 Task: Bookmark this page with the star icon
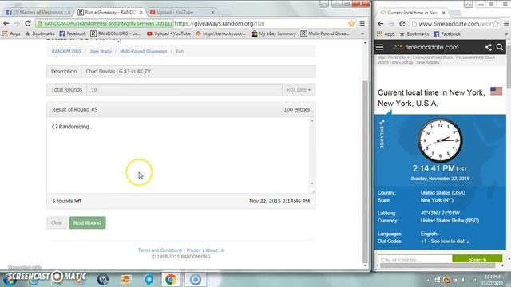click(x=351, y=23)
